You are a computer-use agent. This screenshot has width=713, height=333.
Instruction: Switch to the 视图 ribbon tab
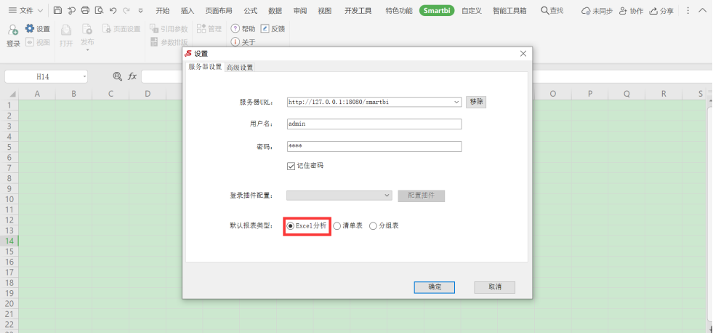[x=325, y=10]
